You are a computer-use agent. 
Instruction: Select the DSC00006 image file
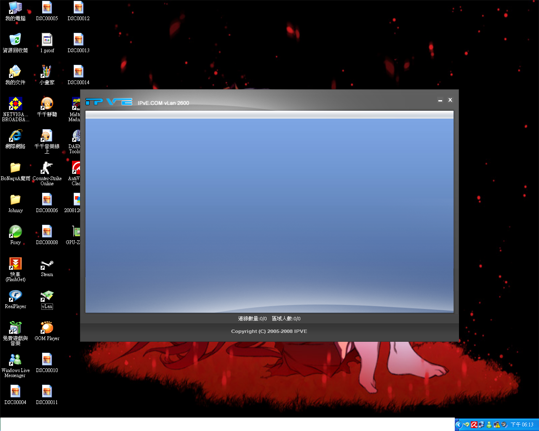(x=47, y=203)
